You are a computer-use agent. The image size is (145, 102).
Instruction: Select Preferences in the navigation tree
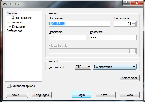14,31
